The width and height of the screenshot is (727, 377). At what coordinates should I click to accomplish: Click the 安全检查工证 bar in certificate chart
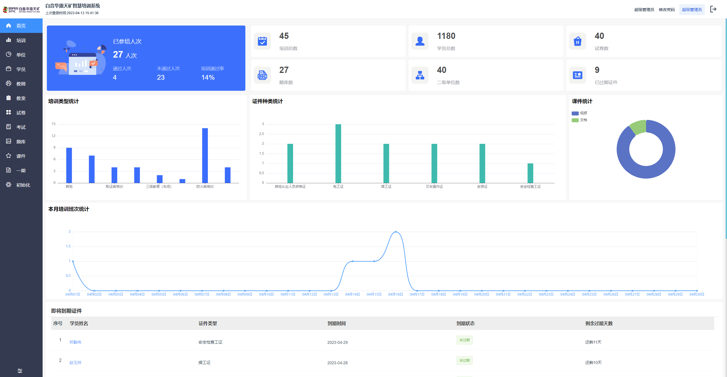pos(530,173)
